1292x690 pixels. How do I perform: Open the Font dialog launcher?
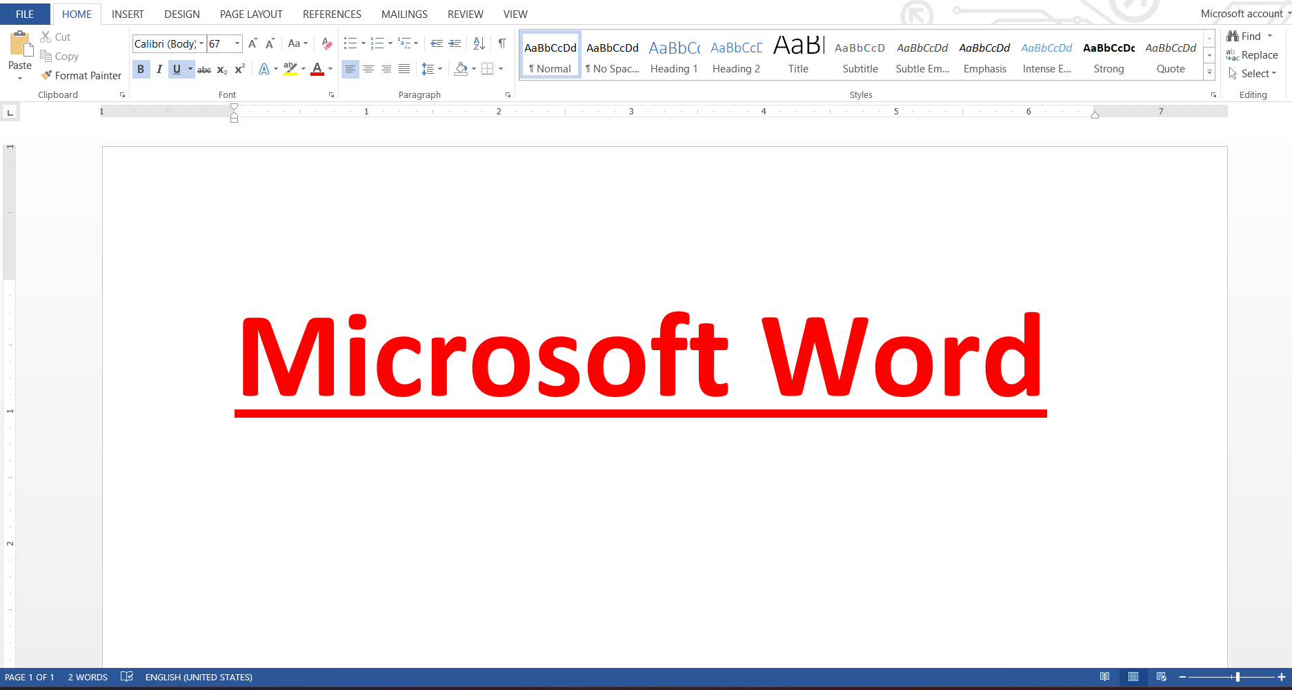[x=331, y=95]
